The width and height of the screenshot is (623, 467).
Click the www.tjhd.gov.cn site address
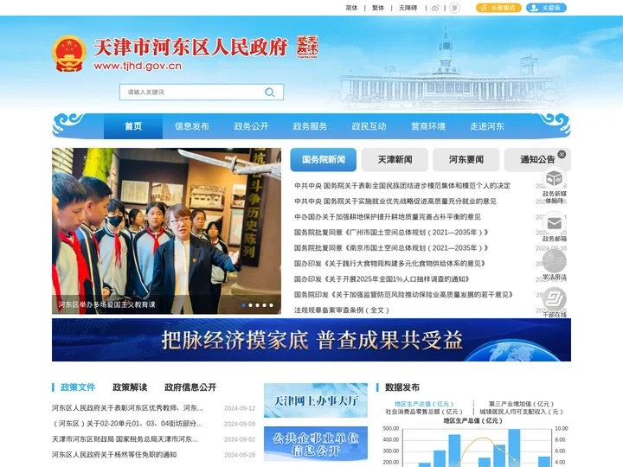pyautogui.click(x=138, y=66)
